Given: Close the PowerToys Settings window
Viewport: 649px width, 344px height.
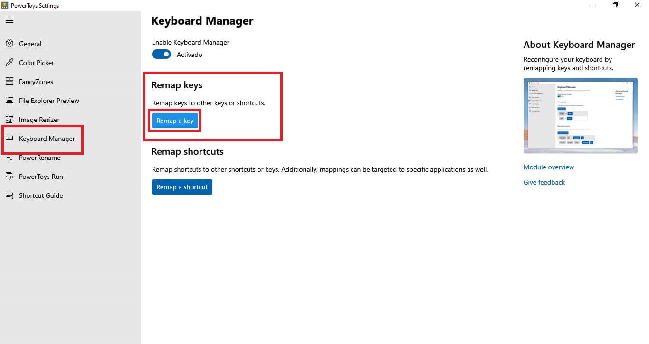Looking at the screenshot, I should (637, 5).
